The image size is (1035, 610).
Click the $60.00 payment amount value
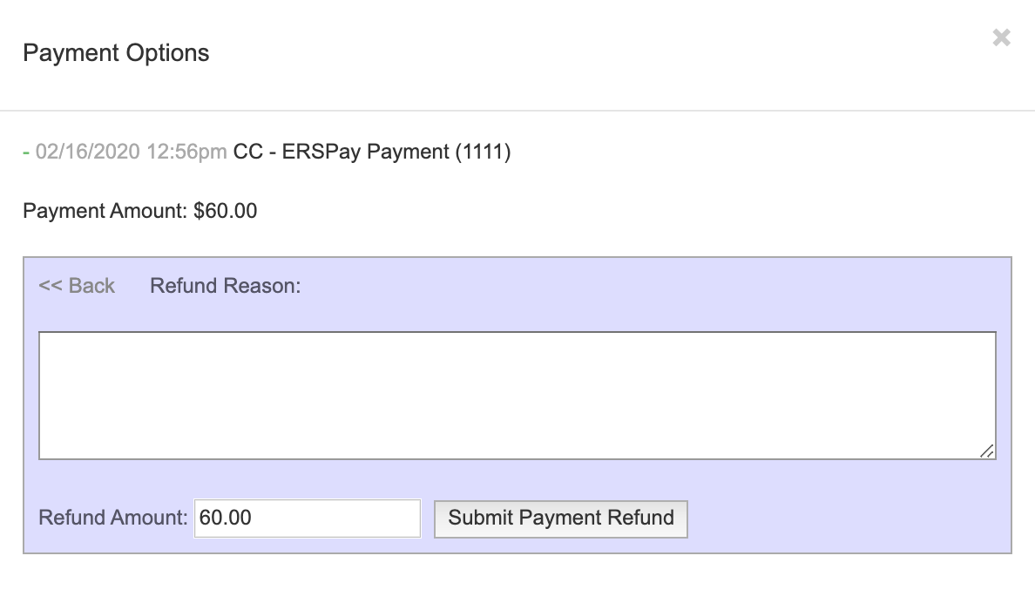(x=225, y=211)
